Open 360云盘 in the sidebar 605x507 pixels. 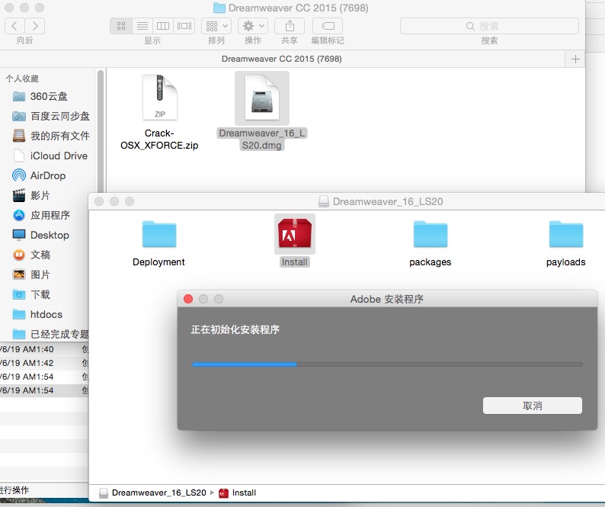click(x=49, y=96)
